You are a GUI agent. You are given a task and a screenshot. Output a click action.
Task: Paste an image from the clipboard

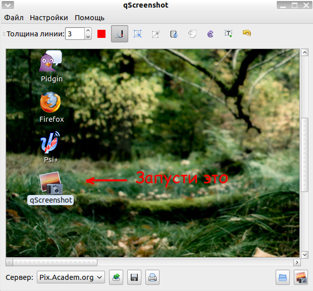tap(192, 34)
